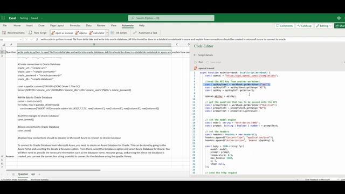Image resolution: width=345 pixels, height=194 pixels.
Task: Click the Catch up button
Action: [x=304, y=26]
